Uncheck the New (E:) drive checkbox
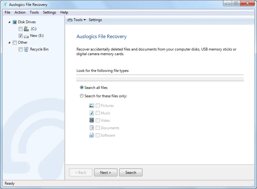This screenshot has height=189, width=257. (x=20, y=36)
